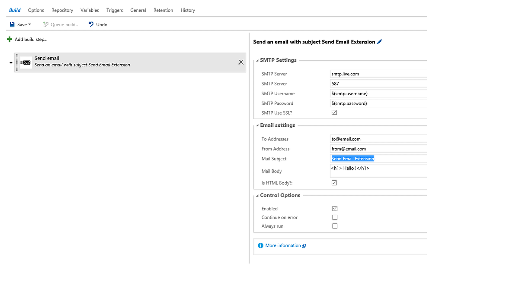Collapse the SMTP Settings section
519x291 pixels.
click(x=257, y=60)
